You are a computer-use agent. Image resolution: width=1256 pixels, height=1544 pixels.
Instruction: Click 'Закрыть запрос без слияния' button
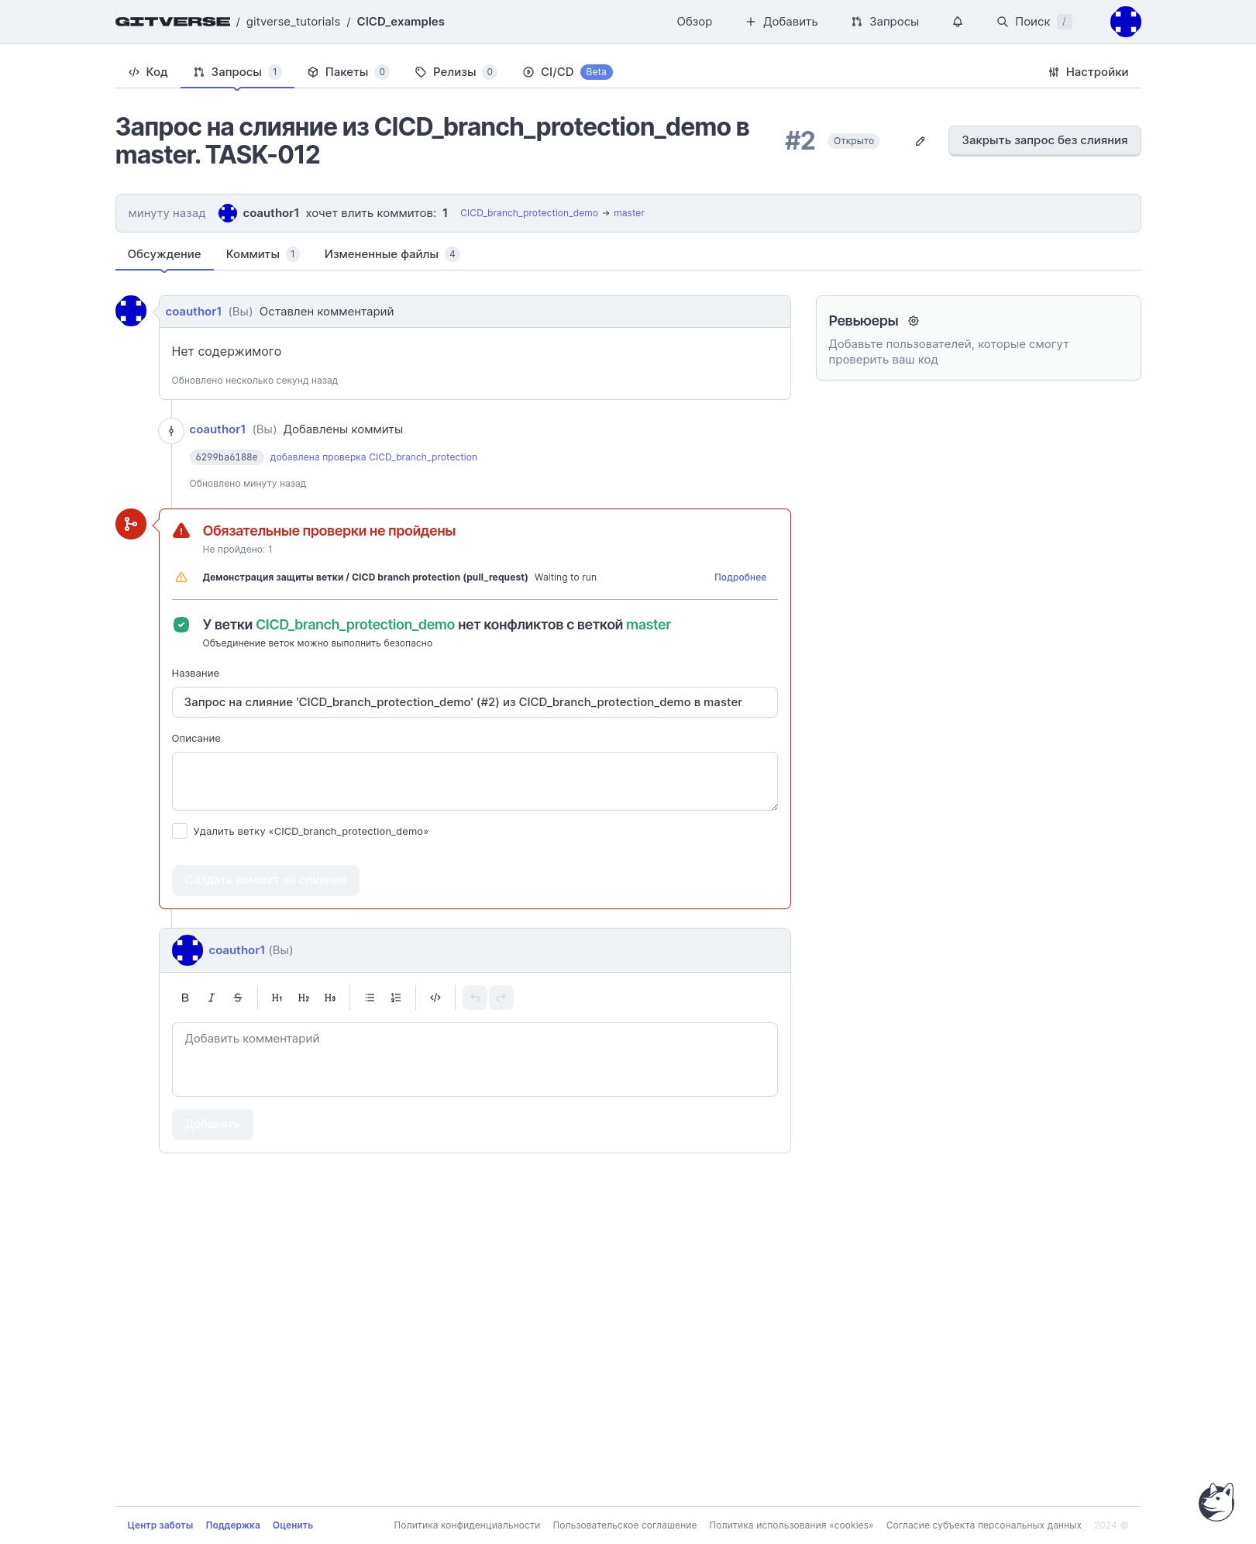1044,140
